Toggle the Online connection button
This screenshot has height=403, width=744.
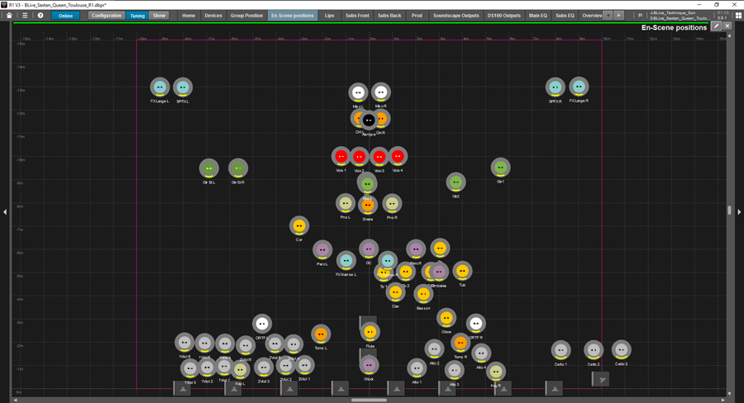[x=65, y=16]
